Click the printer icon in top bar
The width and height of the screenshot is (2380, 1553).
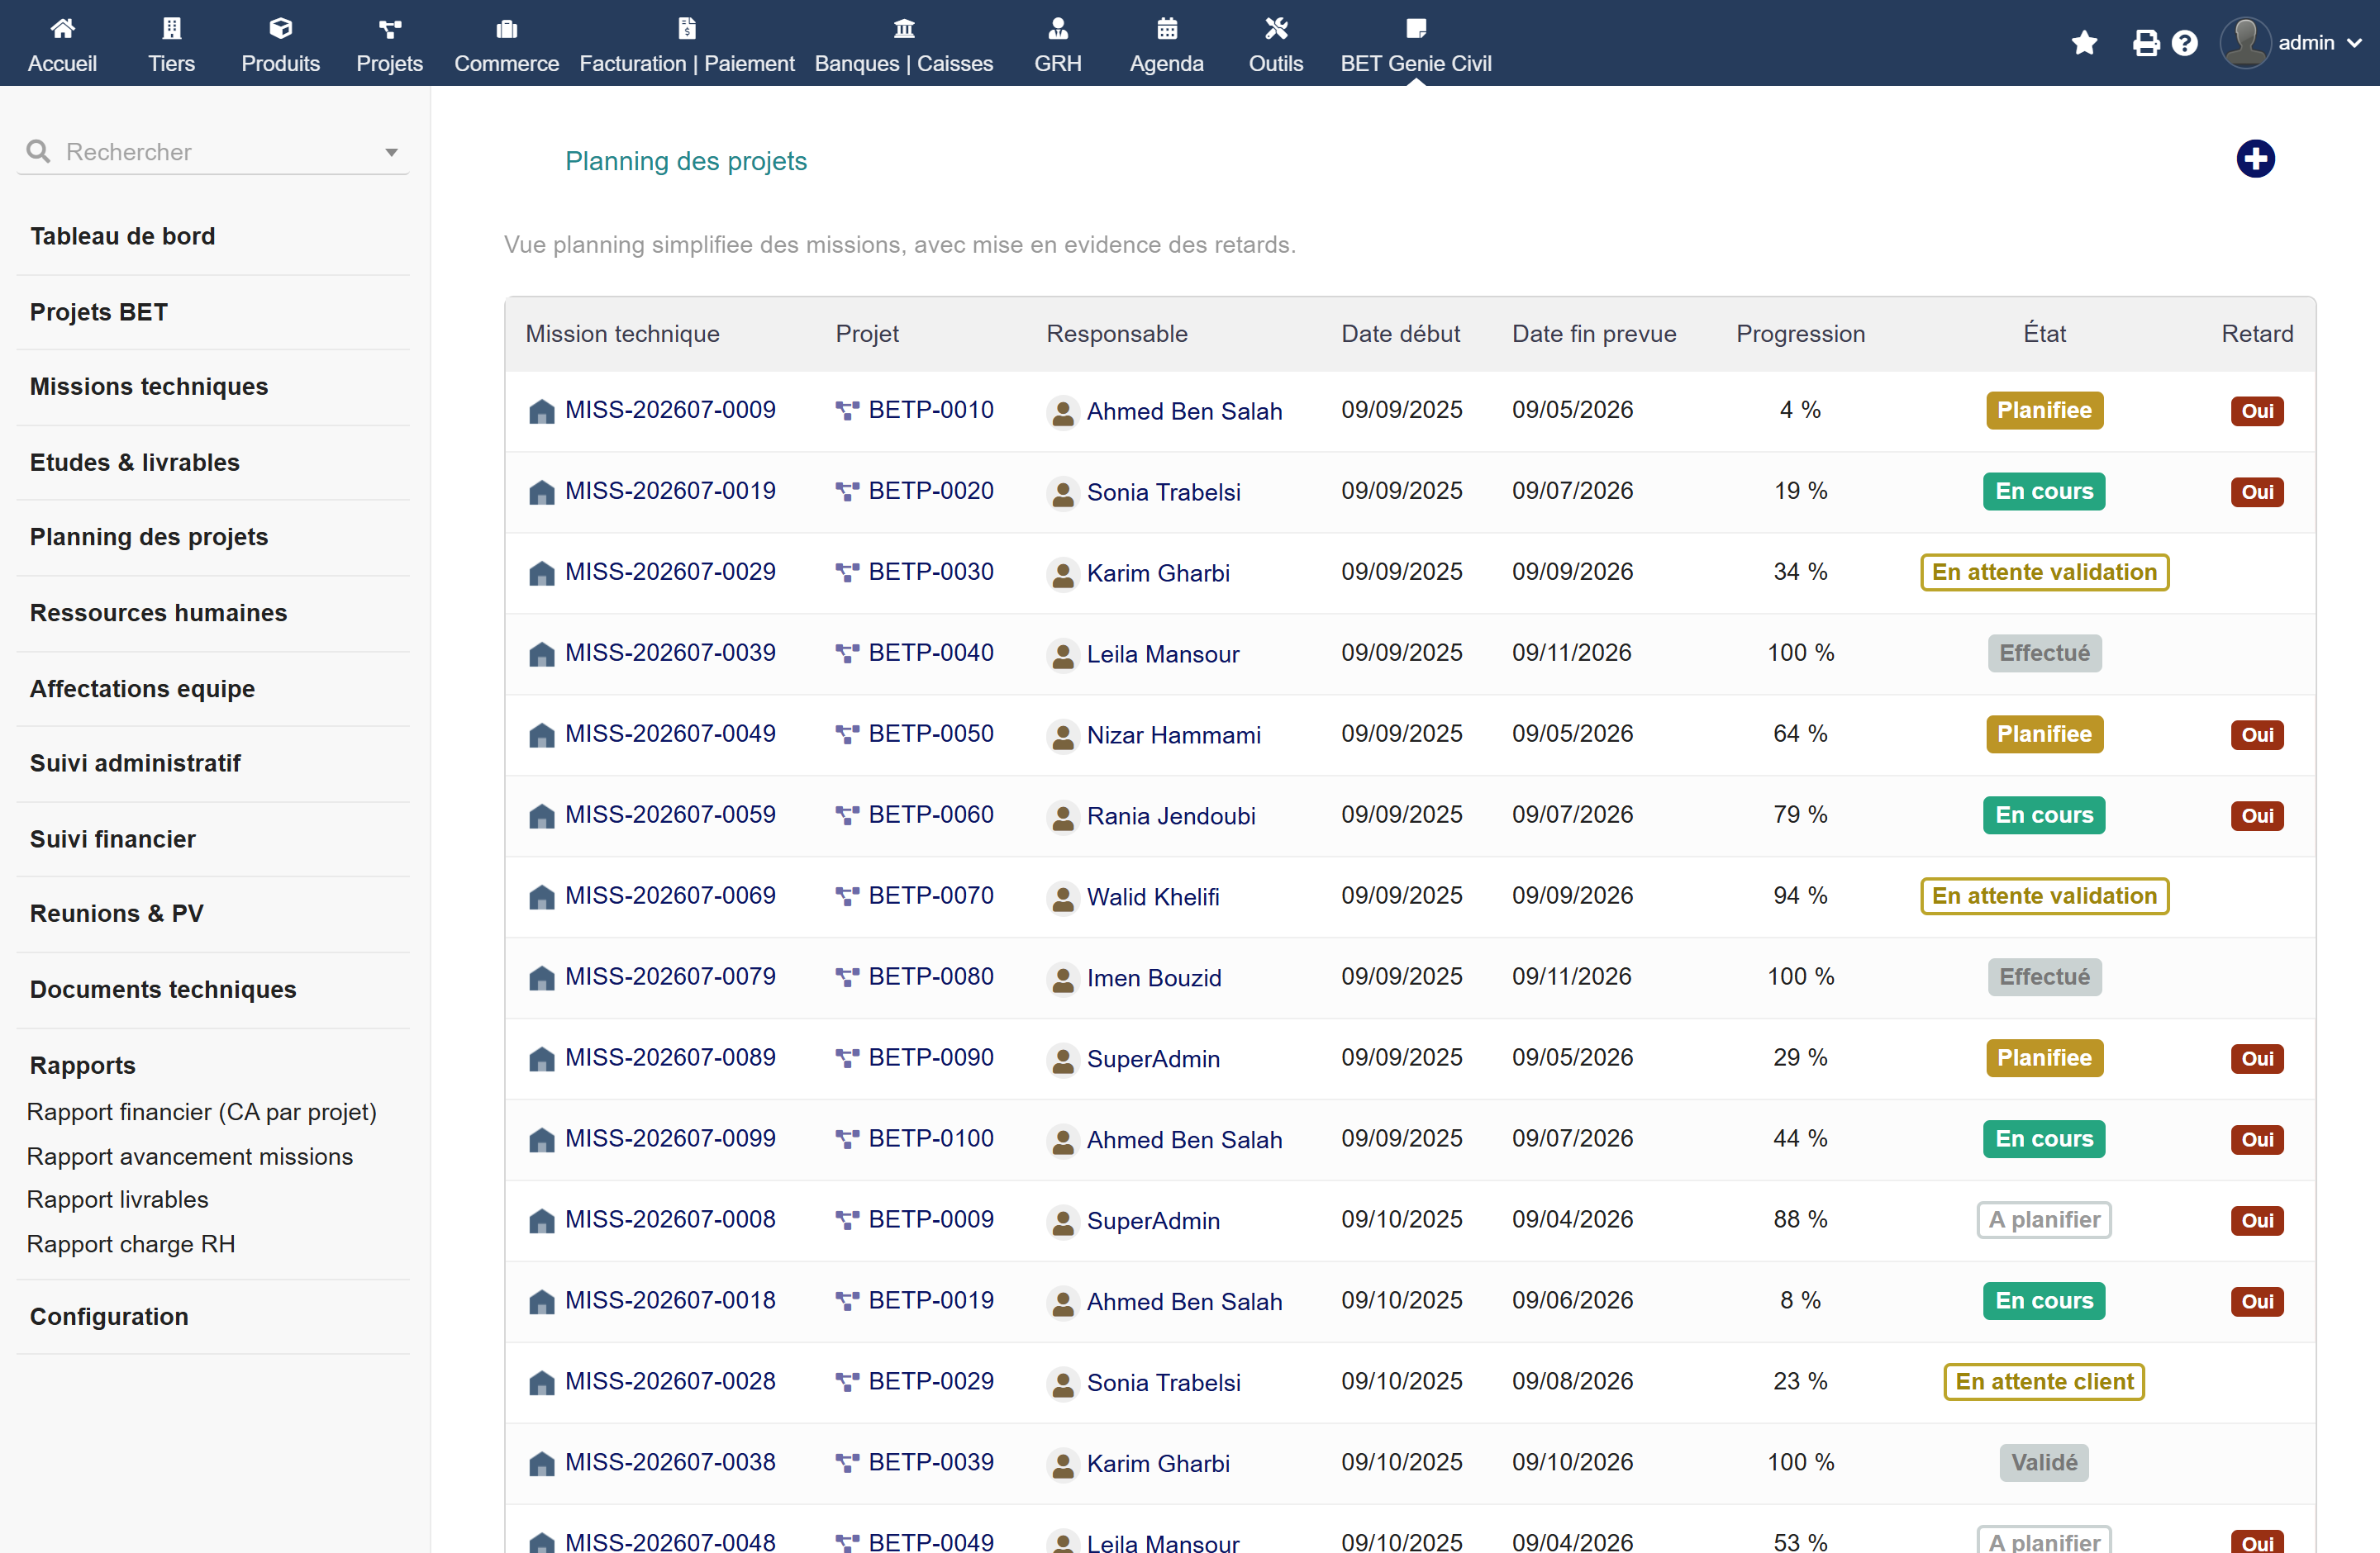2146,43
